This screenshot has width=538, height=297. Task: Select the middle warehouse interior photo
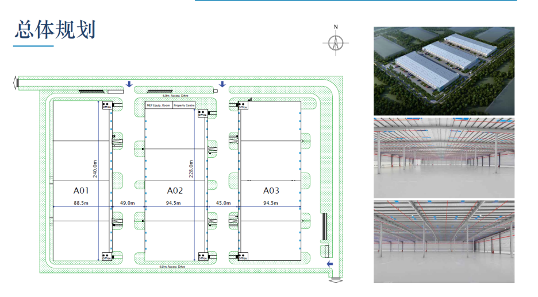pos(444,158)
